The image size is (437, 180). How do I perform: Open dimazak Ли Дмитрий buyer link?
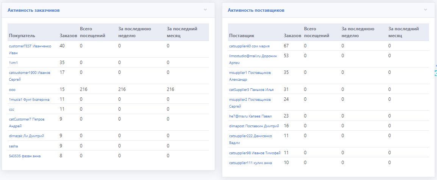(26, 136)
